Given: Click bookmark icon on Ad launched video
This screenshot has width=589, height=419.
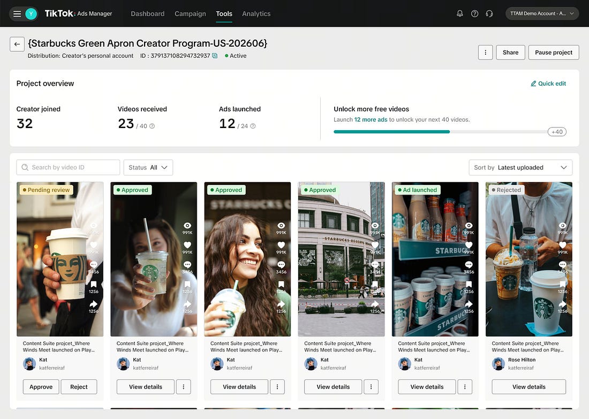Looking at the screenshot, I should pyautogui.click(x=469, y=284).
